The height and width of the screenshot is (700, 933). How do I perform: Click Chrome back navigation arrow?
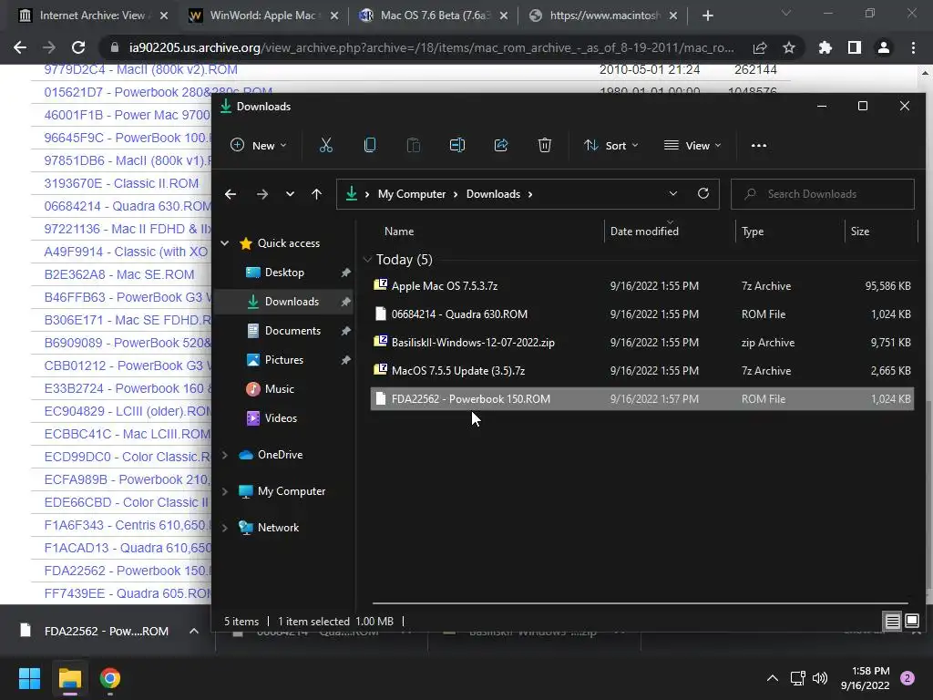tap(20, 47)
